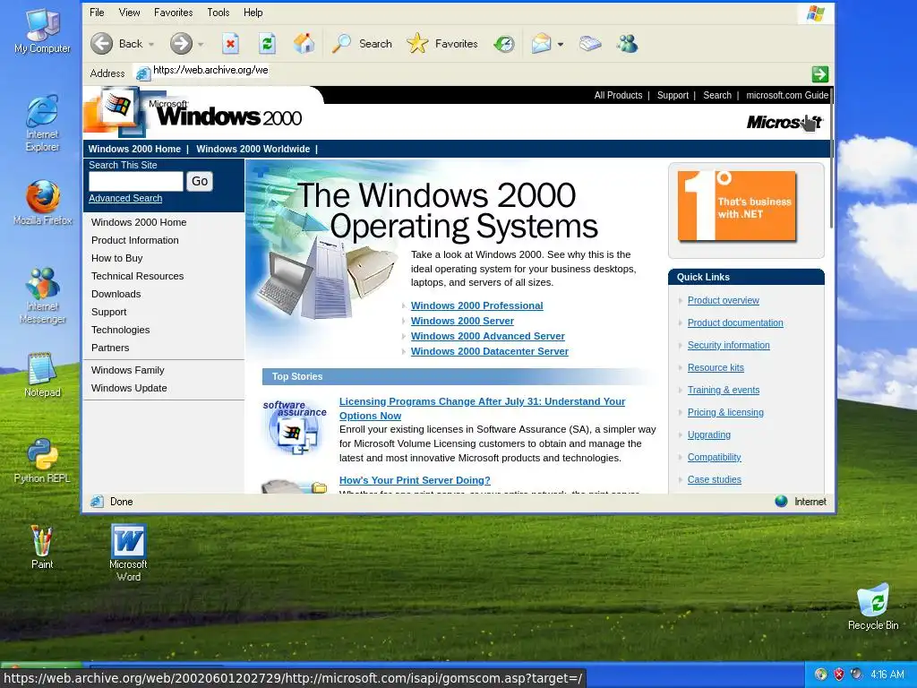Image resolution: width=917 pixels, height=688 pixels.
Task: Open Licensing Programs Change story link
Action: pos(483,408)
